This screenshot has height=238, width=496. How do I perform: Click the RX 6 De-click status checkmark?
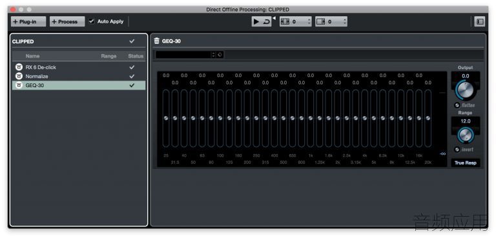[132, 67]
